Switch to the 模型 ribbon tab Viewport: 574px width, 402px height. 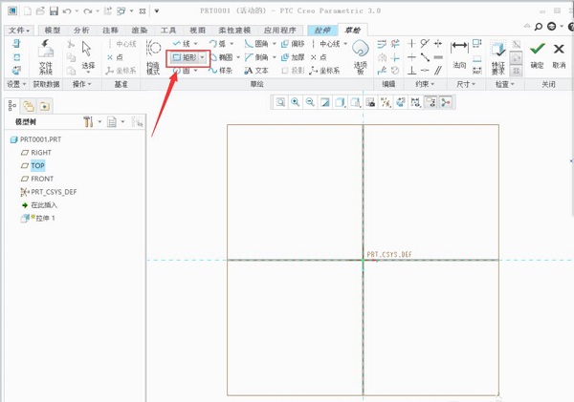tap(52, 31)
